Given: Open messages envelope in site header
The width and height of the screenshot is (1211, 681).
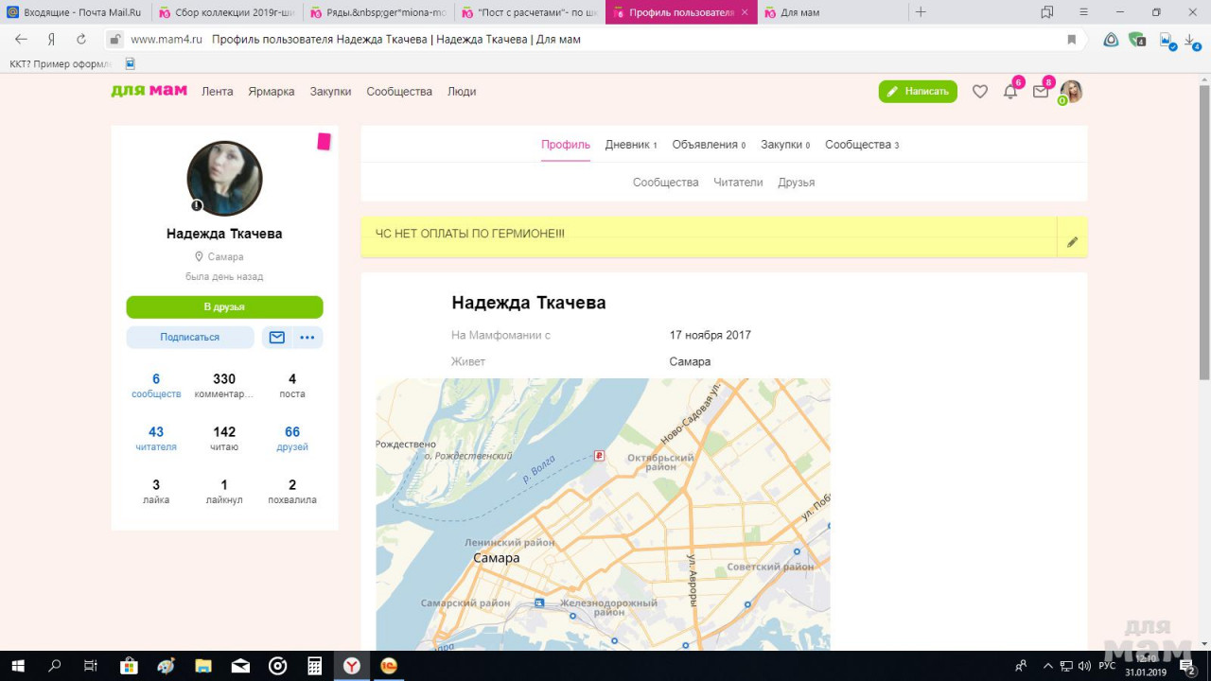Looking at the screenshot, I should click(1041, 92).
